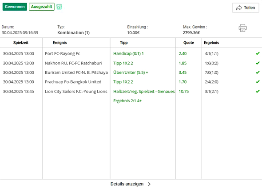Click the printer icon
The width and height of the screenshot is (262, 189).
click(242, 28)
